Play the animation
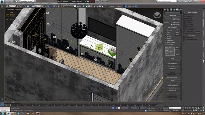 [x=188, y=108]
